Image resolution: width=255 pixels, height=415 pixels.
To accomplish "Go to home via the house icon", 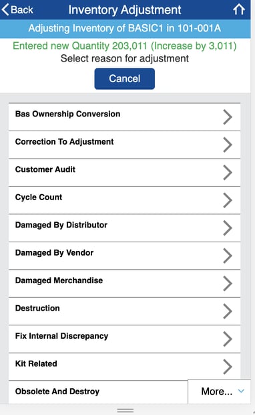I will point(239,9).
